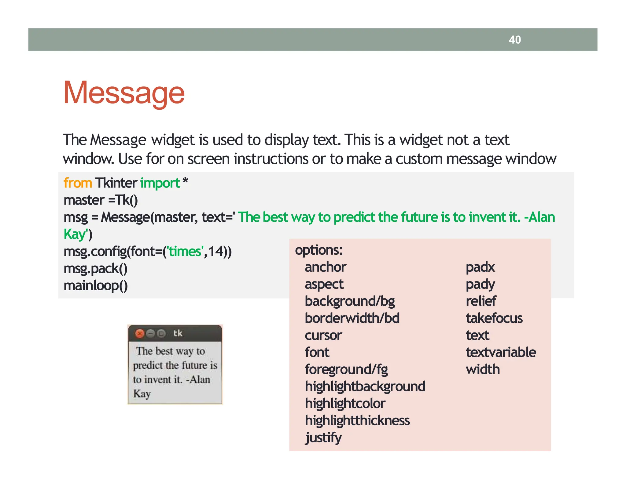The image size is (626, 483).
Task: Click the 'width' option
Action: (483, 370)
